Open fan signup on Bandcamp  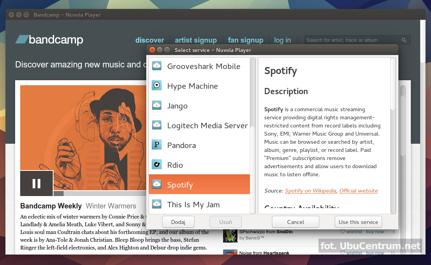(x=246, y=40)
